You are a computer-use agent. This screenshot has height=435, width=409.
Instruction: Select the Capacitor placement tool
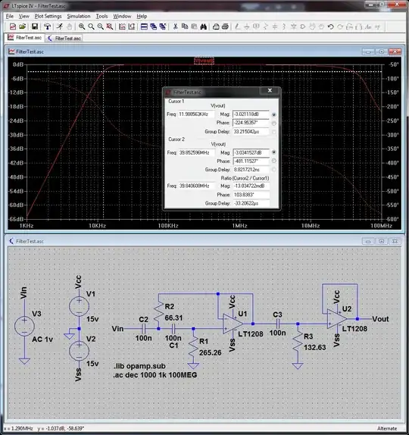point(275,27)
